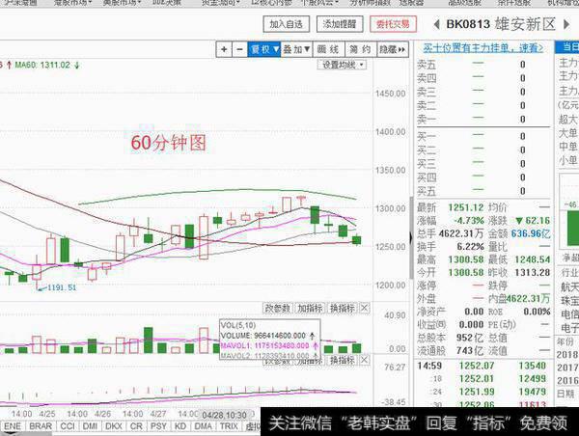
Task: Go to next stock after 雄安新区
Action: tap(566, 25)
